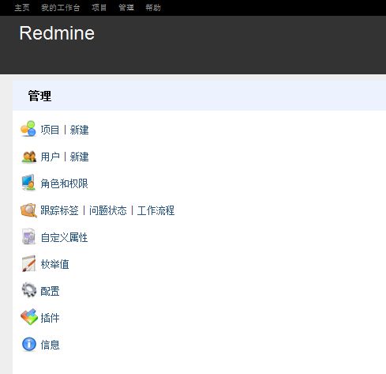Open the 跟踪标签 link

tap(59, 210)
